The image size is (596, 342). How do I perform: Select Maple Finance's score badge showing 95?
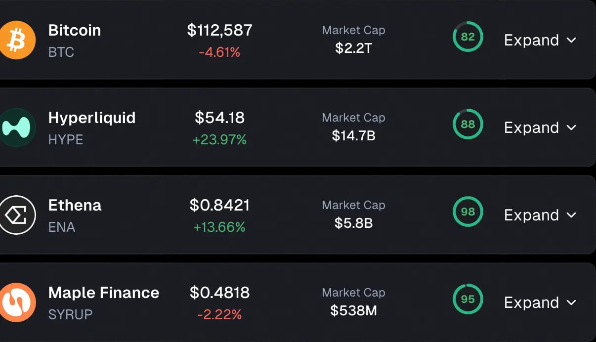point(468,299)
